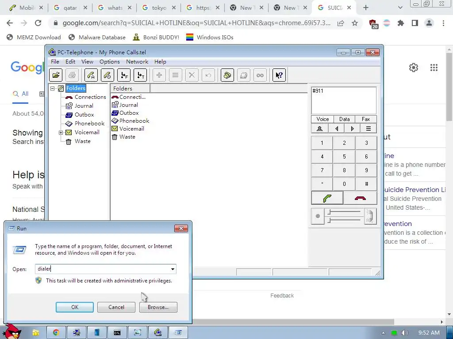The width and height of the screenshot is (453, 339).
Task: Switch to the 'tokyo' Chrome tab
Action: [x=159, y=8]
